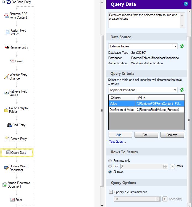Click the Column header in criteria table
192x207 pixels.
point(122,98)
